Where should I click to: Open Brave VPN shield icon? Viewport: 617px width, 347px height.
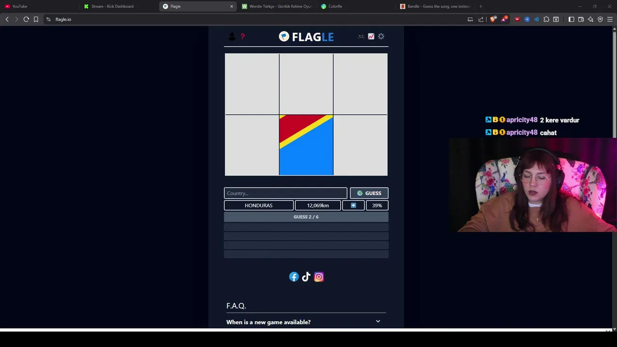click(600, 19)
